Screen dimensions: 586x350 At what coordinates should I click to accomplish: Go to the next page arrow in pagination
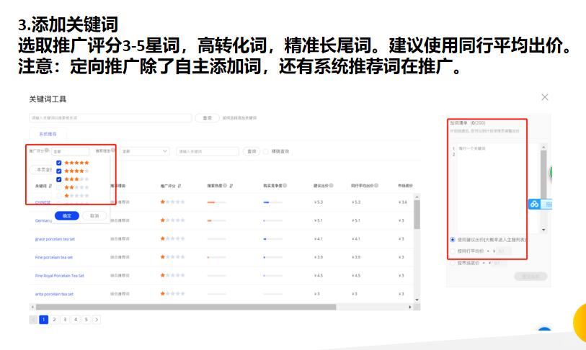pyautogui.click(x=97, y=319)
